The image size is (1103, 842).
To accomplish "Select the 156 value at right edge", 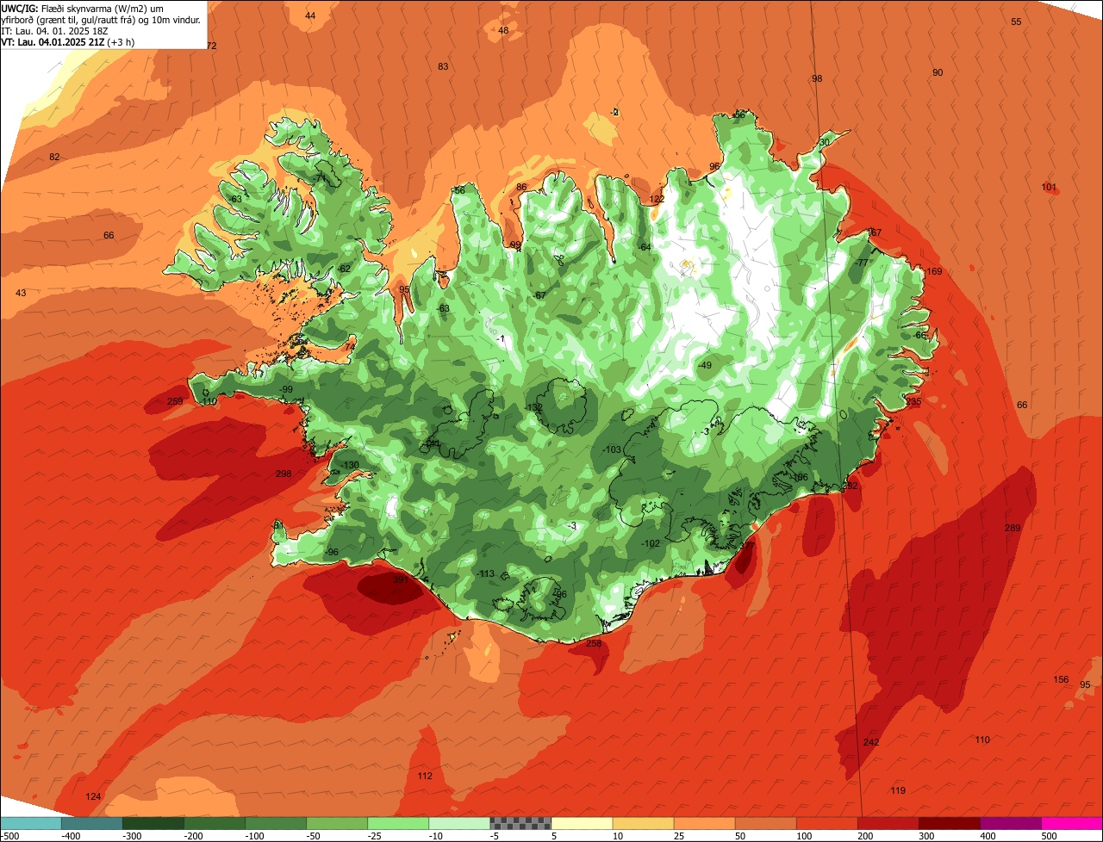I will [1062, 680].
